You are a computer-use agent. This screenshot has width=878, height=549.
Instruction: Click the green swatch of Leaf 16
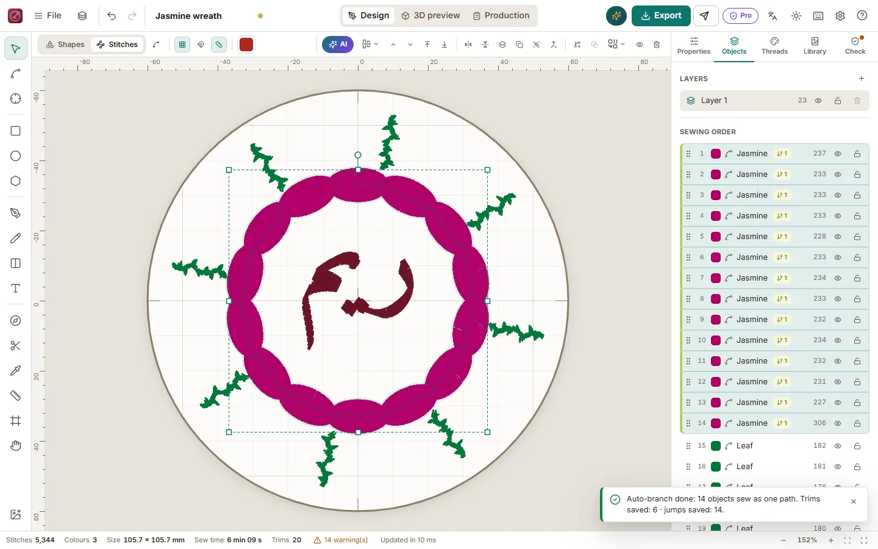point(716,467)
